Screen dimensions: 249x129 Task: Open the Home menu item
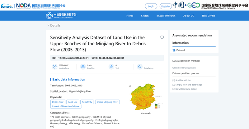[x=130, y=16]
